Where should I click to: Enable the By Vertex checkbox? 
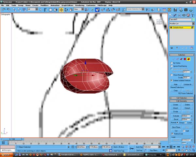click(172, 63)
